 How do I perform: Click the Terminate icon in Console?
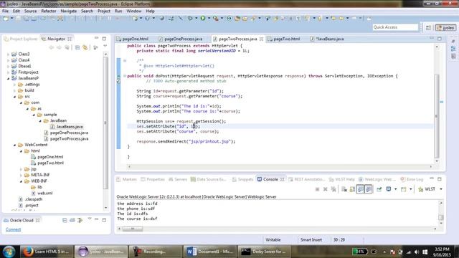317,189
